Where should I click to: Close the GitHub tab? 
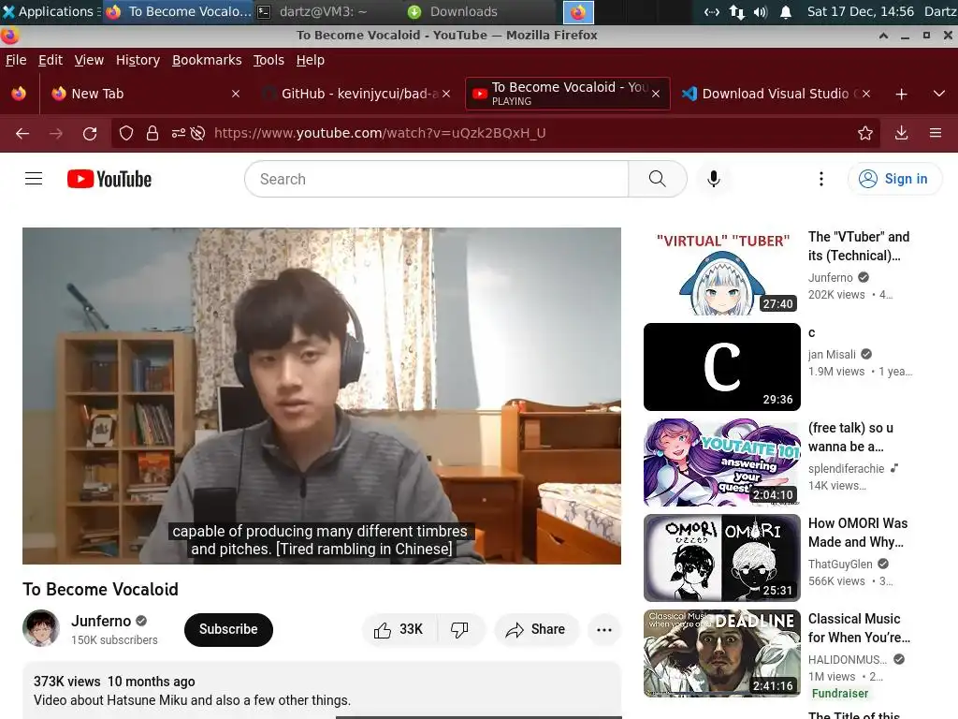tap(446, 95)
